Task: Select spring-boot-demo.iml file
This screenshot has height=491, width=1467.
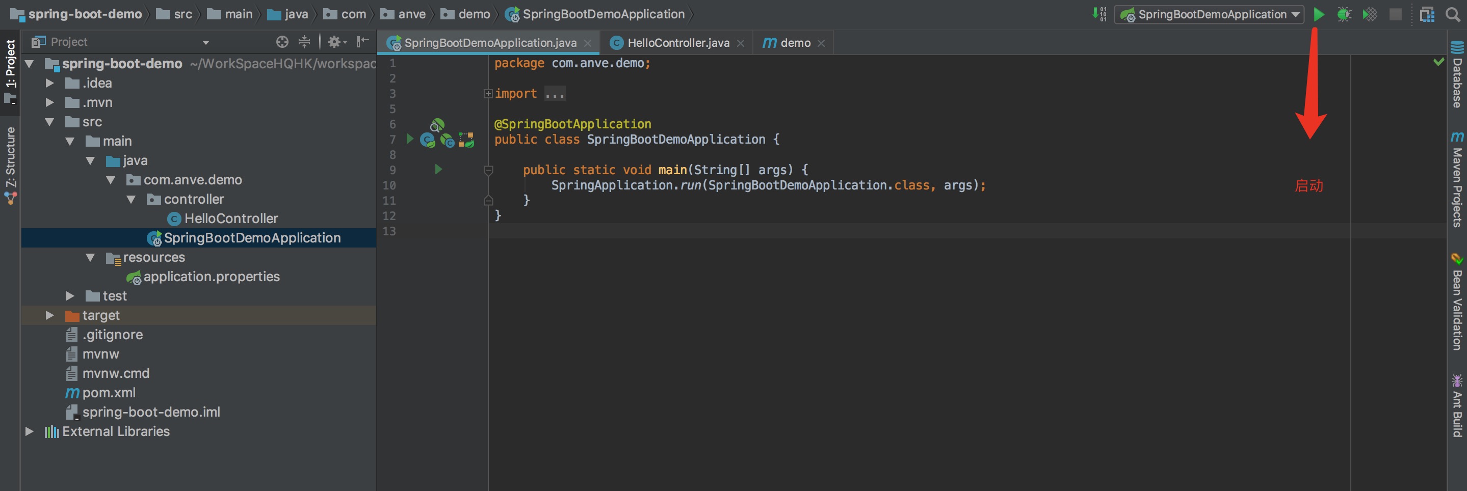Action: click(143, 412)
